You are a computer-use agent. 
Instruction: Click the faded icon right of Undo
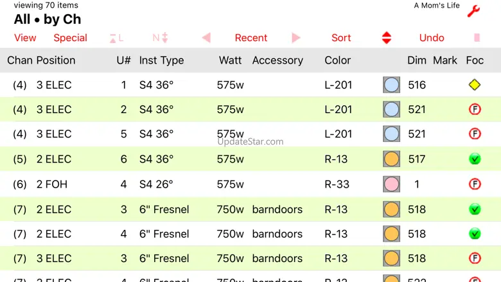[x=477, y=38]
